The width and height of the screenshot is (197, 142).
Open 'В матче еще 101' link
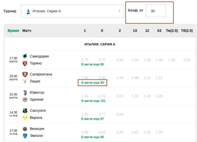[x=93, y=101]
